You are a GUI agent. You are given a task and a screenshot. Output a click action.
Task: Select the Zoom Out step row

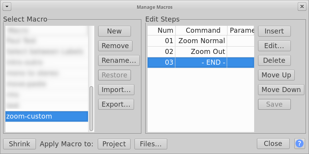click(x=201, y=52)
